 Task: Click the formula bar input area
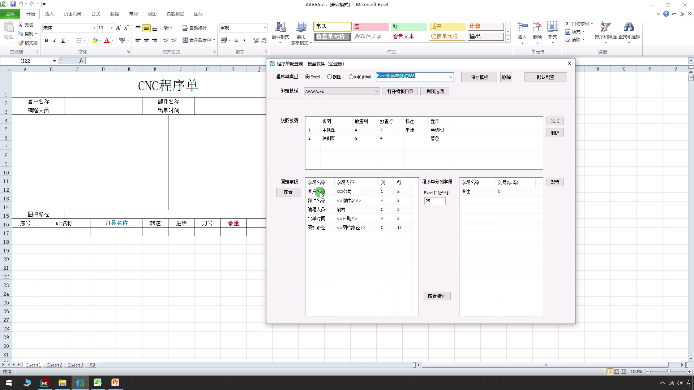point(387,61)
